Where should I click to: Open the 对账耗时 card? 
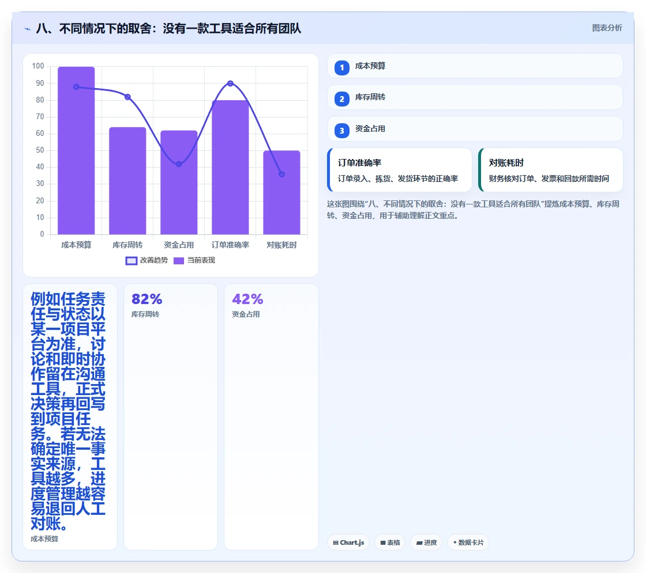(x=550, y=170)
